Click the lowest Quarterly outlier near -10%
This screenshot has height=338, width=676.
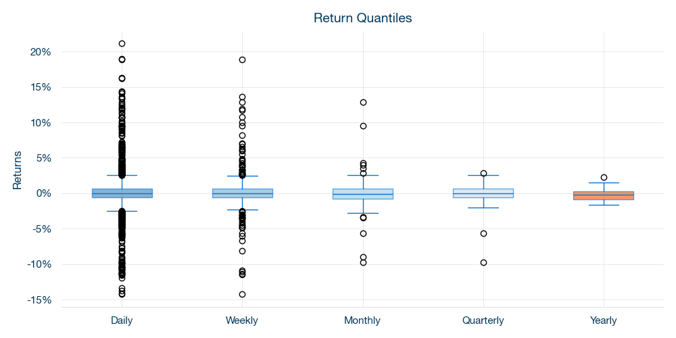(x=483, y=262)
